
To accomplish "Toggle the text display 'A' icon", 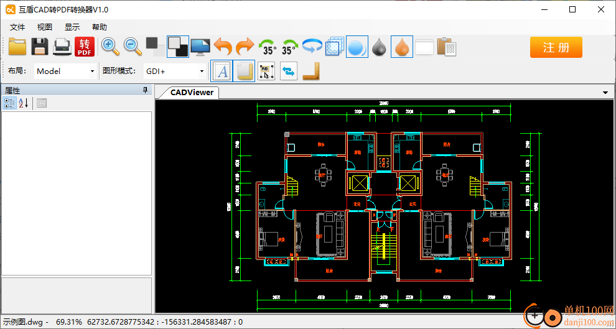I will [x=222, y=71].
